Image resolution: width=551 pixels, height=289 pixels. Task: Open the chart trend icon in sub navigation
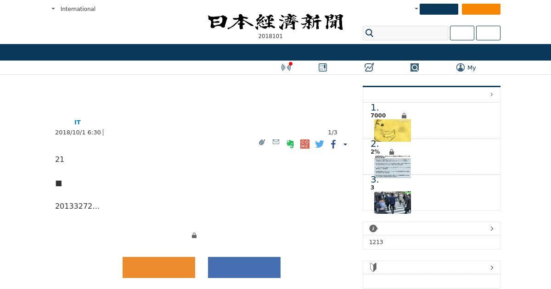point(369,67)
